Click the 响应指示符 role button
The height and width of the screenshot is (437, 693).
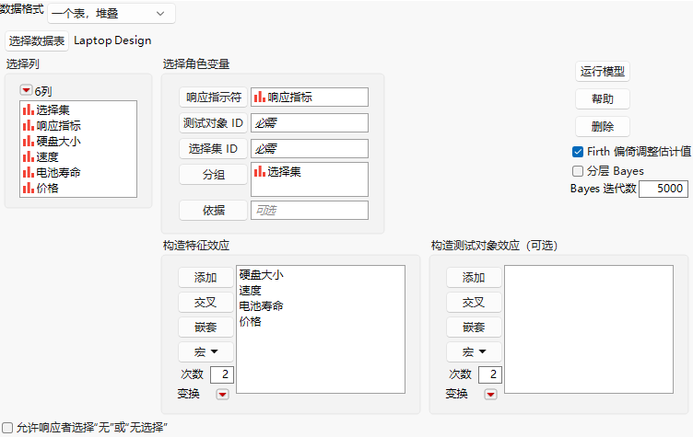click(214, 98)
